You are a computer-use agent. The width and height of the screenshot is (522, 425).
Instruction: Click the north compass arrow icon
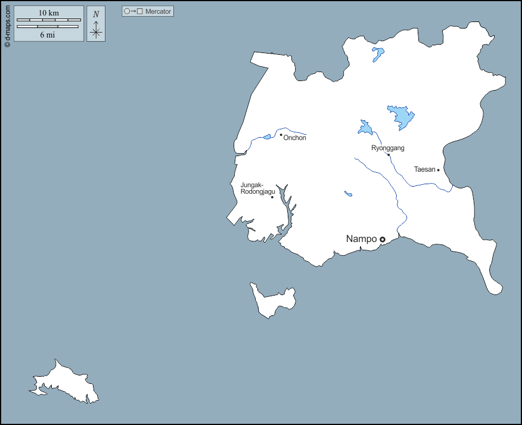96,24
